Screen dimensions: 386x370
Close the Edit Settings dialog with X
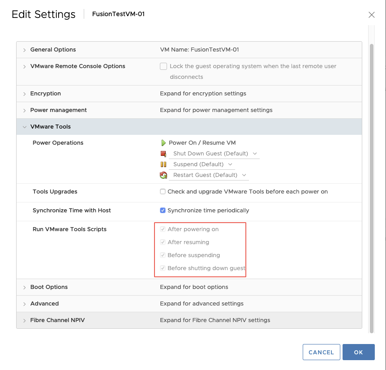point(372,15)
